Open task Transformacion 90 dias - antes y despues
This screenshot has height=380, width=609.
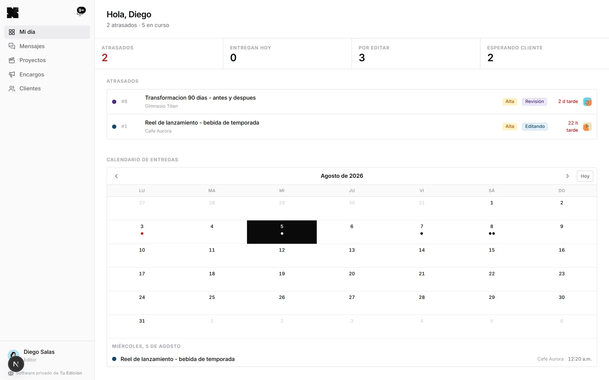click(351, 102)
